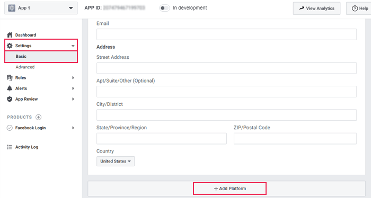The image size is (371, 198).
Task: Click the Email input field
Action: point(226,34)
